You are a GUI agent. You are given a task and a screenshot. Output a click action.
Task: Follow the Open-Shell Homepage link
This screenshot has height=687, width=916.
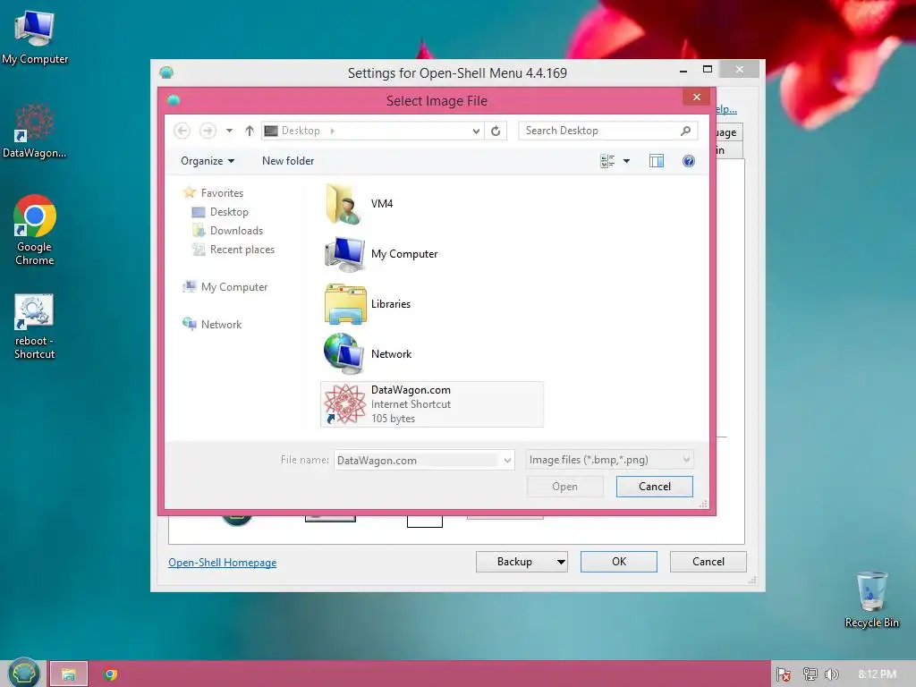click(x=223, y=563)
